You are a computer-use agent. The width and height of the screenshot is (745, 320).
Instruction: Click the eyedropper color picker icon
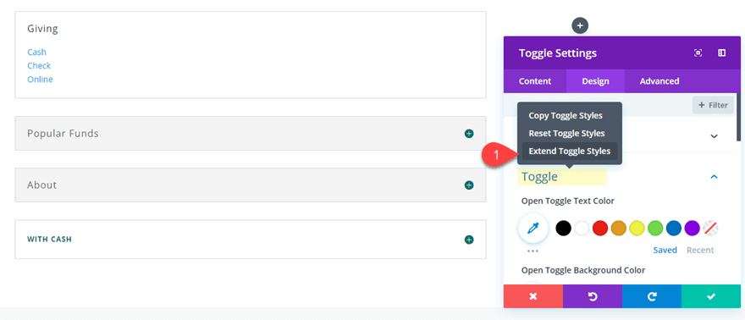533,229
